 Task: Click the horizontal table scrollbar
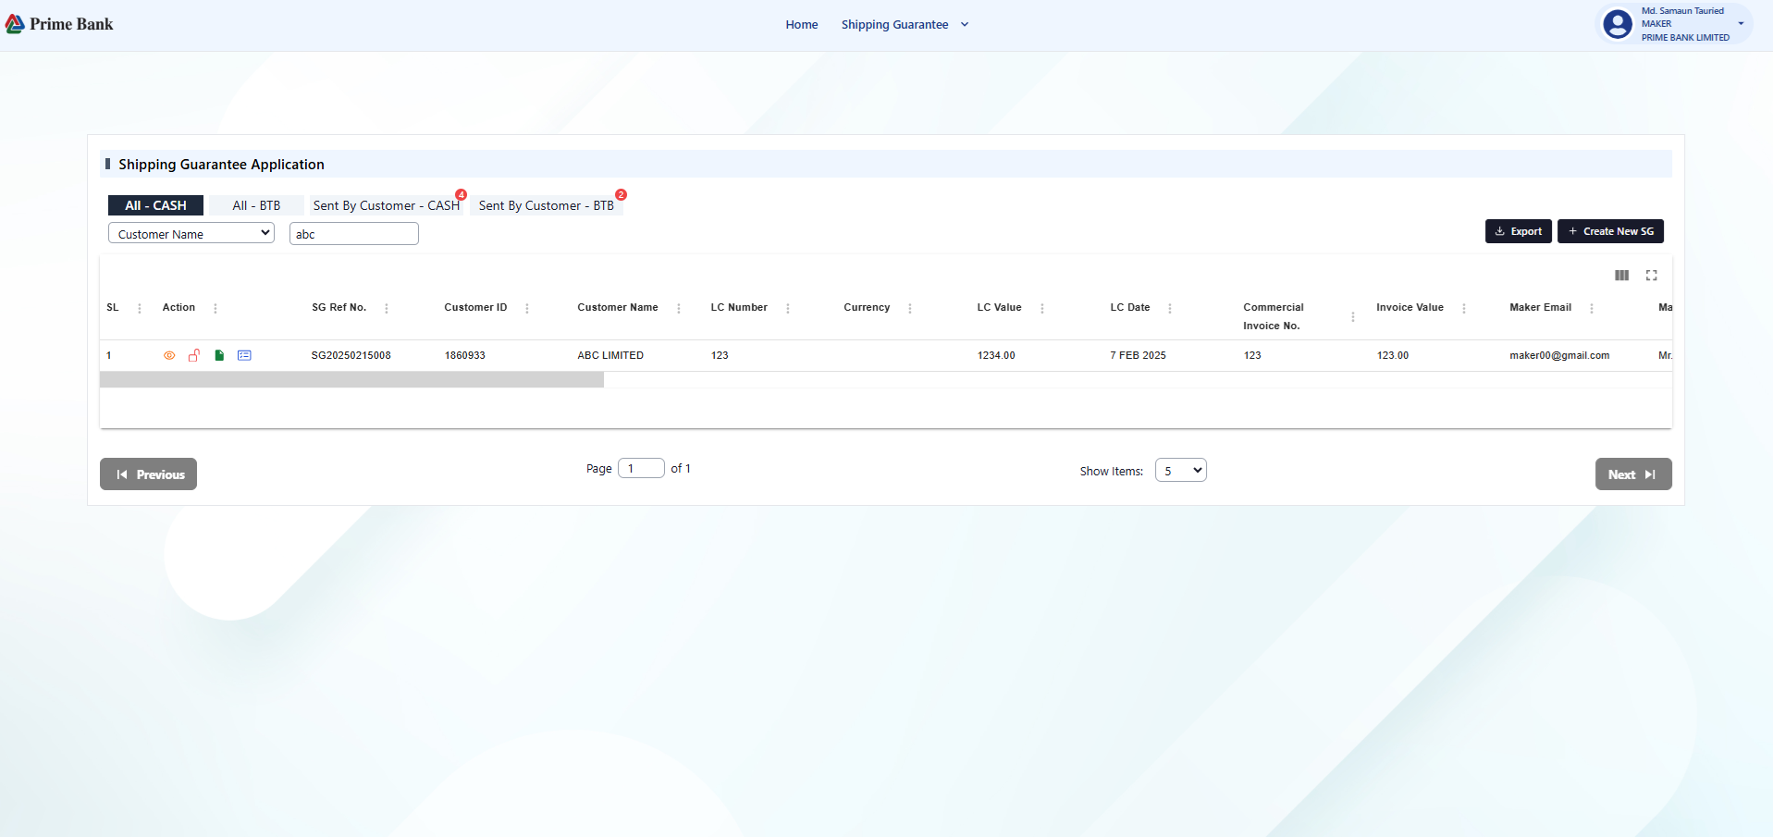pyautogui.click(x=351, y=379)
